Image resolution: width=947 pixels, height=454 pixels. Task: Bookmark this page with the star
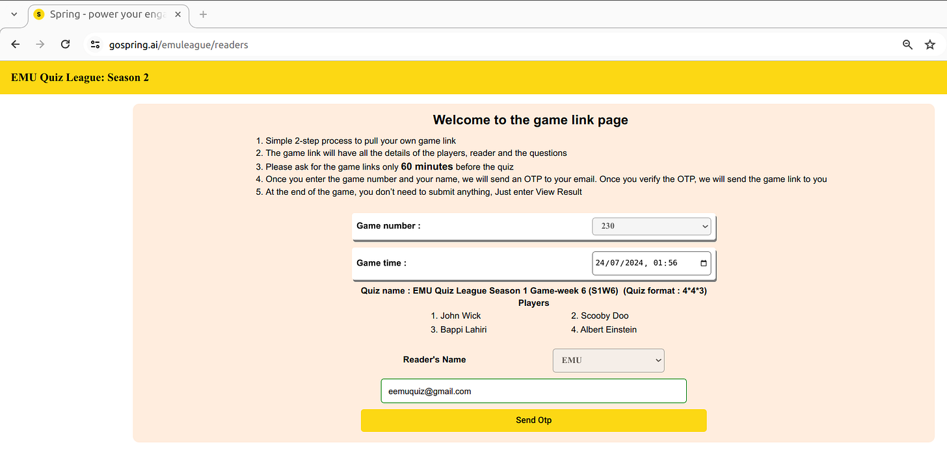(930, 45)
